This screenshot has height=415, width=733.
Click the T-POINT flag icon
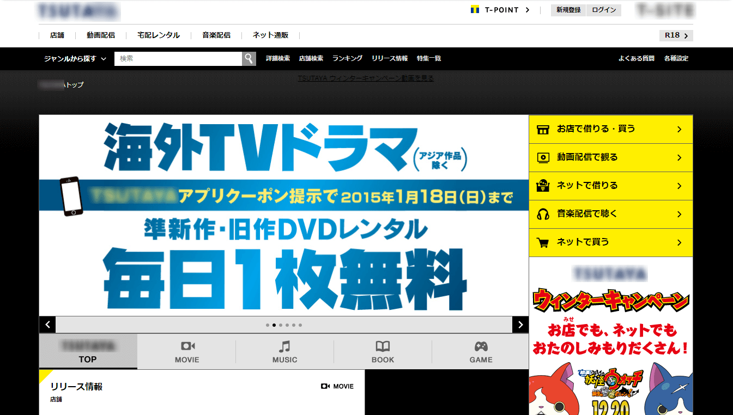point(475,10)
